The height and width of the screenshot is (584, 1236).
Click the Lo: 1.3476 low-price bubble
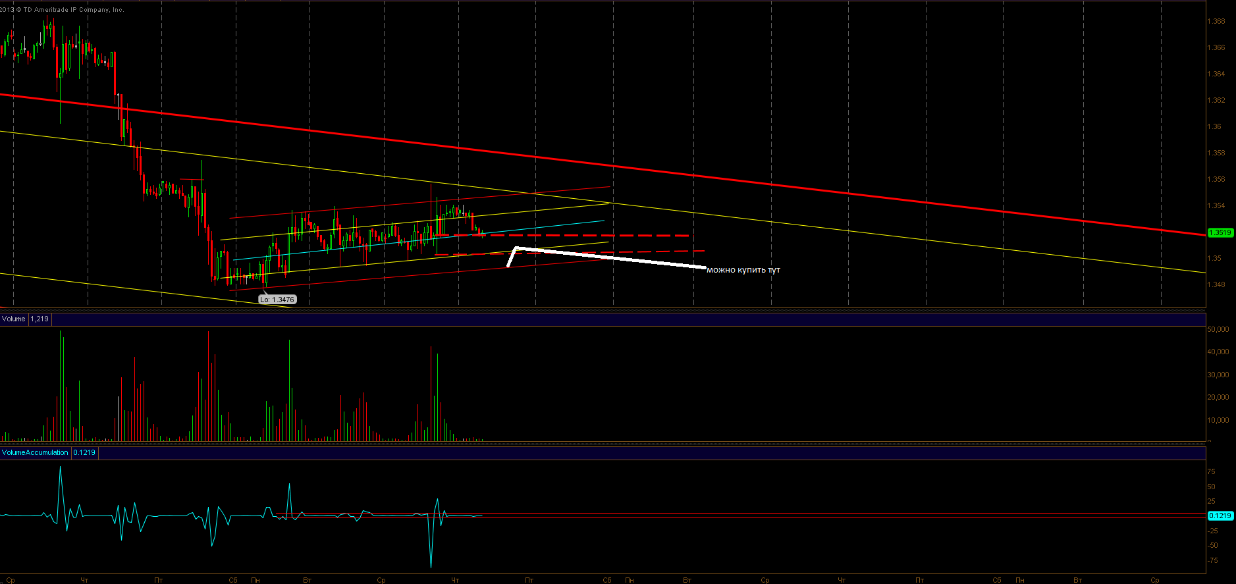[277, 300]
